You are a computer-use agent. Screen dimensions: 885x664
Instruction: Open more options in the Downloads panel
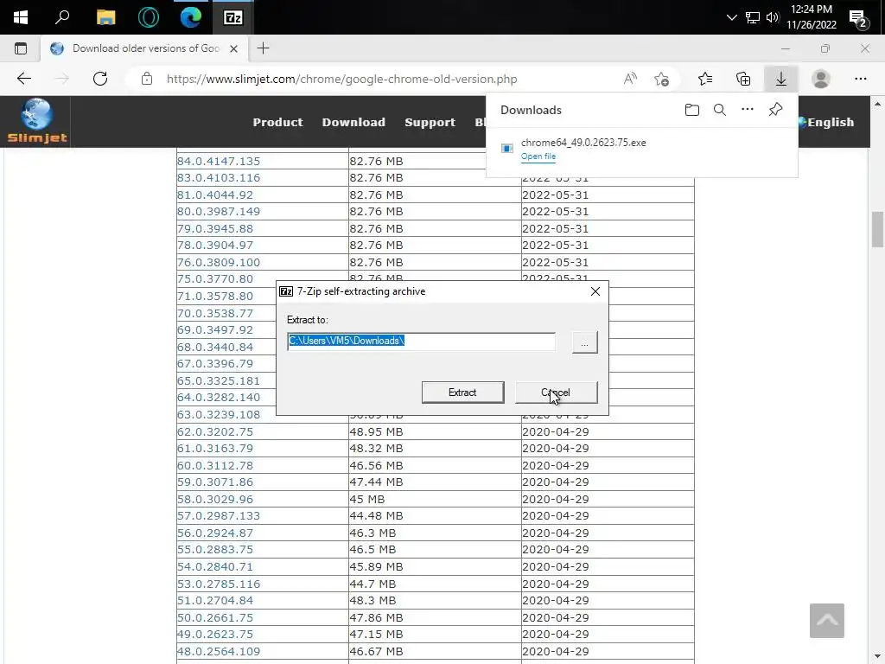[748, 110]
